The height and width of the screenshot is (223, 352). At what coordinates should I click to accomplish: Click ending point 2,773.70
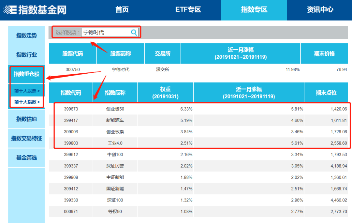339,212
